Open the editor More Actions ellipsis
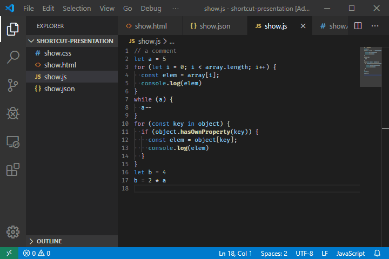 pyautogui.click(x=375, y=26)
